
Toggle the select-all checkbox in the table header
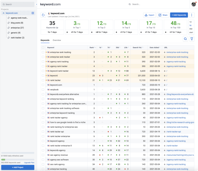point(43,48)
